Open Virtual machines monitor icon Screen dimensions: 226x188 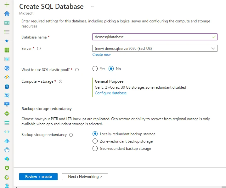click(x=7, y=104)
